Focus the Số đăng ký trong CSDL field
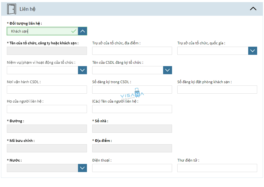This screenshot has height=187, width=264. [132, 90]
